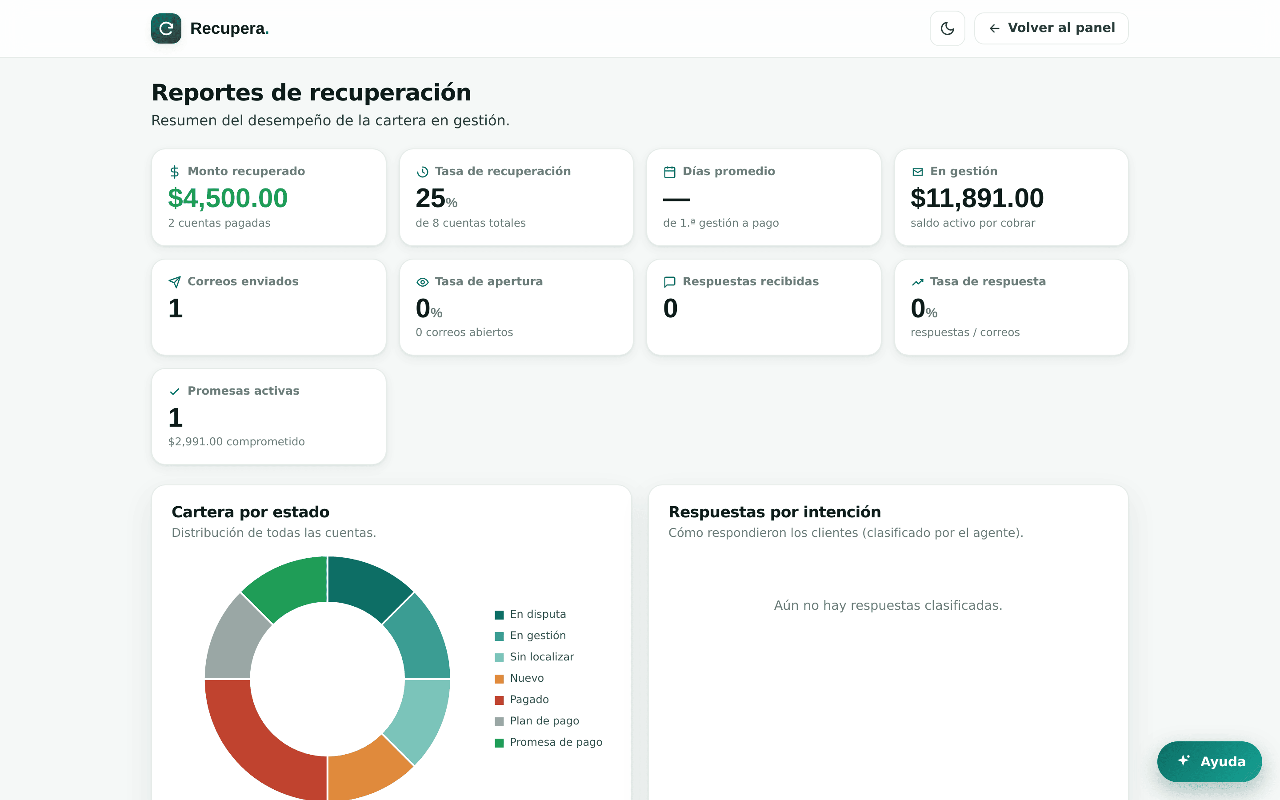This screenshot has height=800, width=1280.
Task: Click the En gestión legend swatch
Action: point(499,636)
